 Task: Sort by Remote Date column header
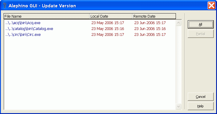(x=154, y=16)
